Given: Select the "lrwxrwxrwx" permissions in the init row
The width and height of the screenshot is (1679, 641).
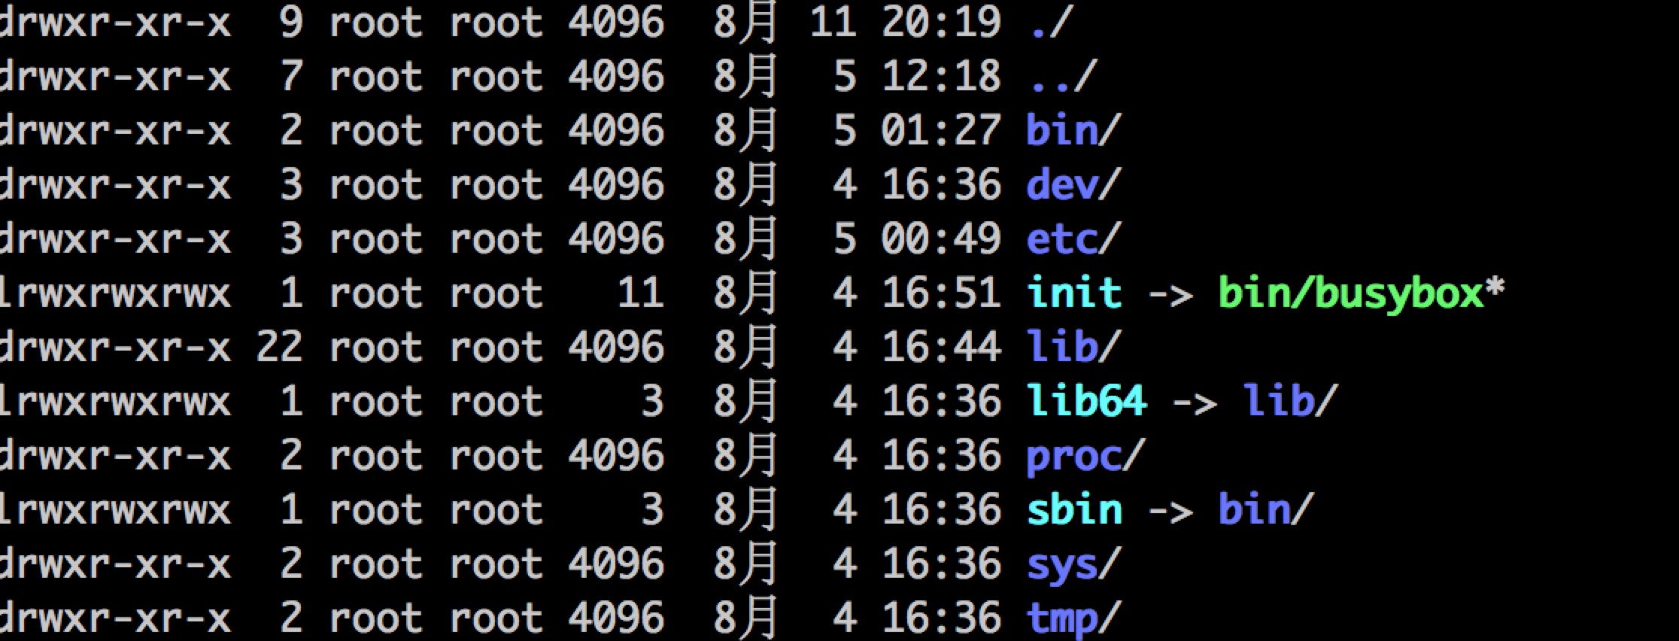Looking at the screenshot, I should coord(114,293).
